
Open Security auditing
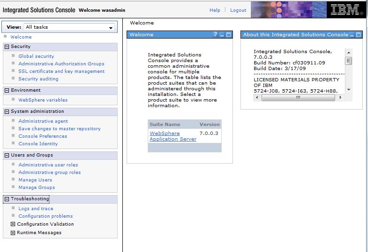pyautogui.click(x=38, y=79)
